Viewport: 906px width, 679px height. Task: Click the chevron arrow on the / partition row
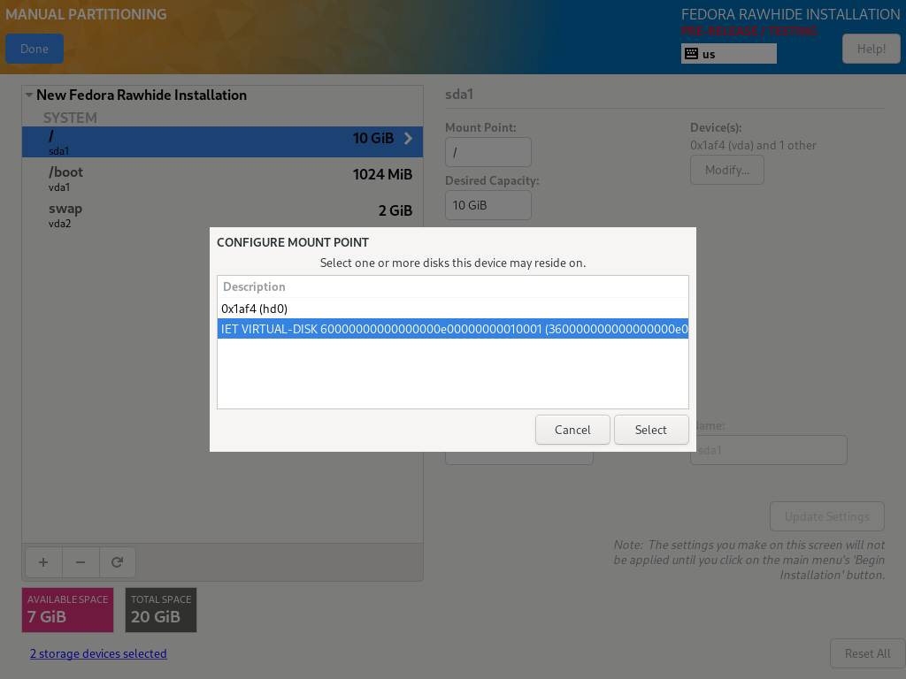[x=408, y=139]
